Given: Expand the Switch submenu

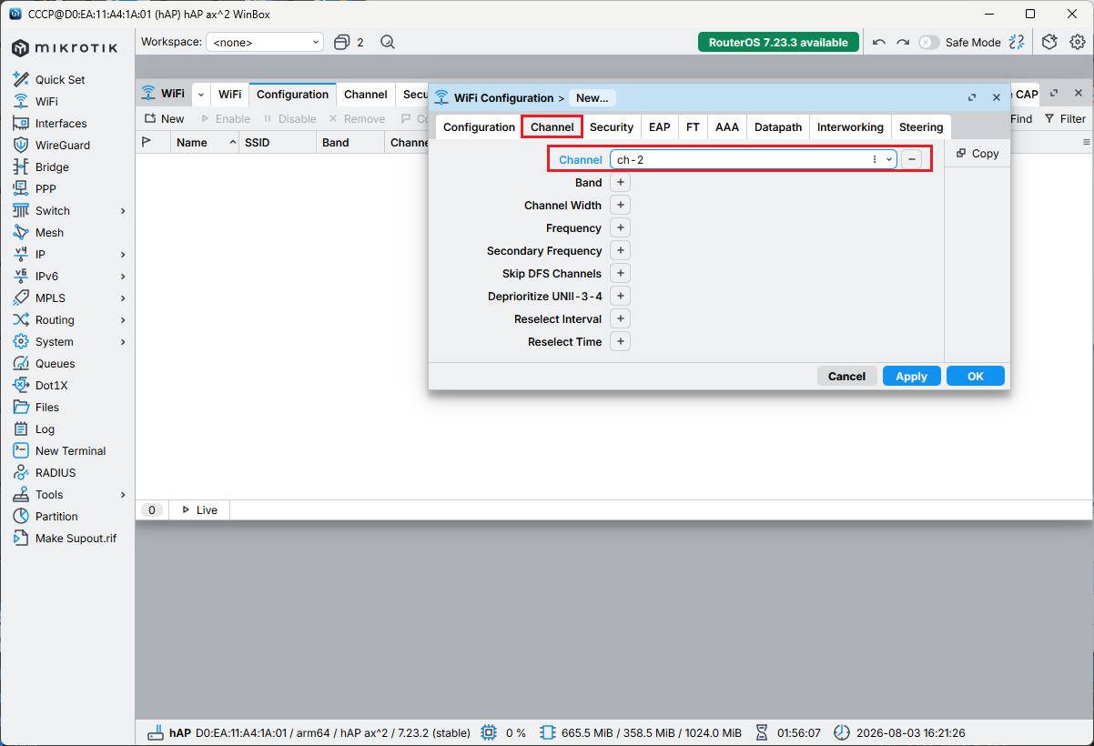Looking at the screenshot, I should tap(123, 211).
